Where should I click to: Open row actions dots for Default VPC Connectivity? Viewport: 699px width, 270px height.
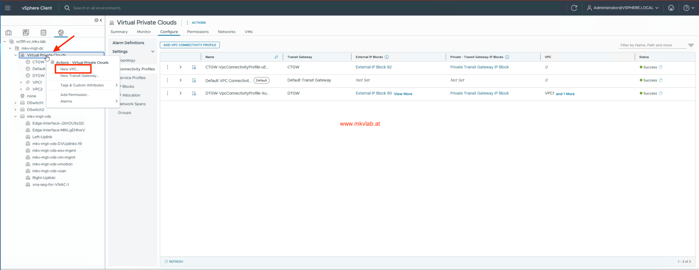click(x=168, y=80)
